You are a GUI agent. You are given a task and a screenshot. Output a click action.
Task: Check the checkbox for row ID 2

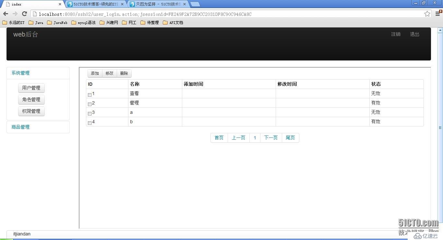pyautogui.click(x=90, y=104)
